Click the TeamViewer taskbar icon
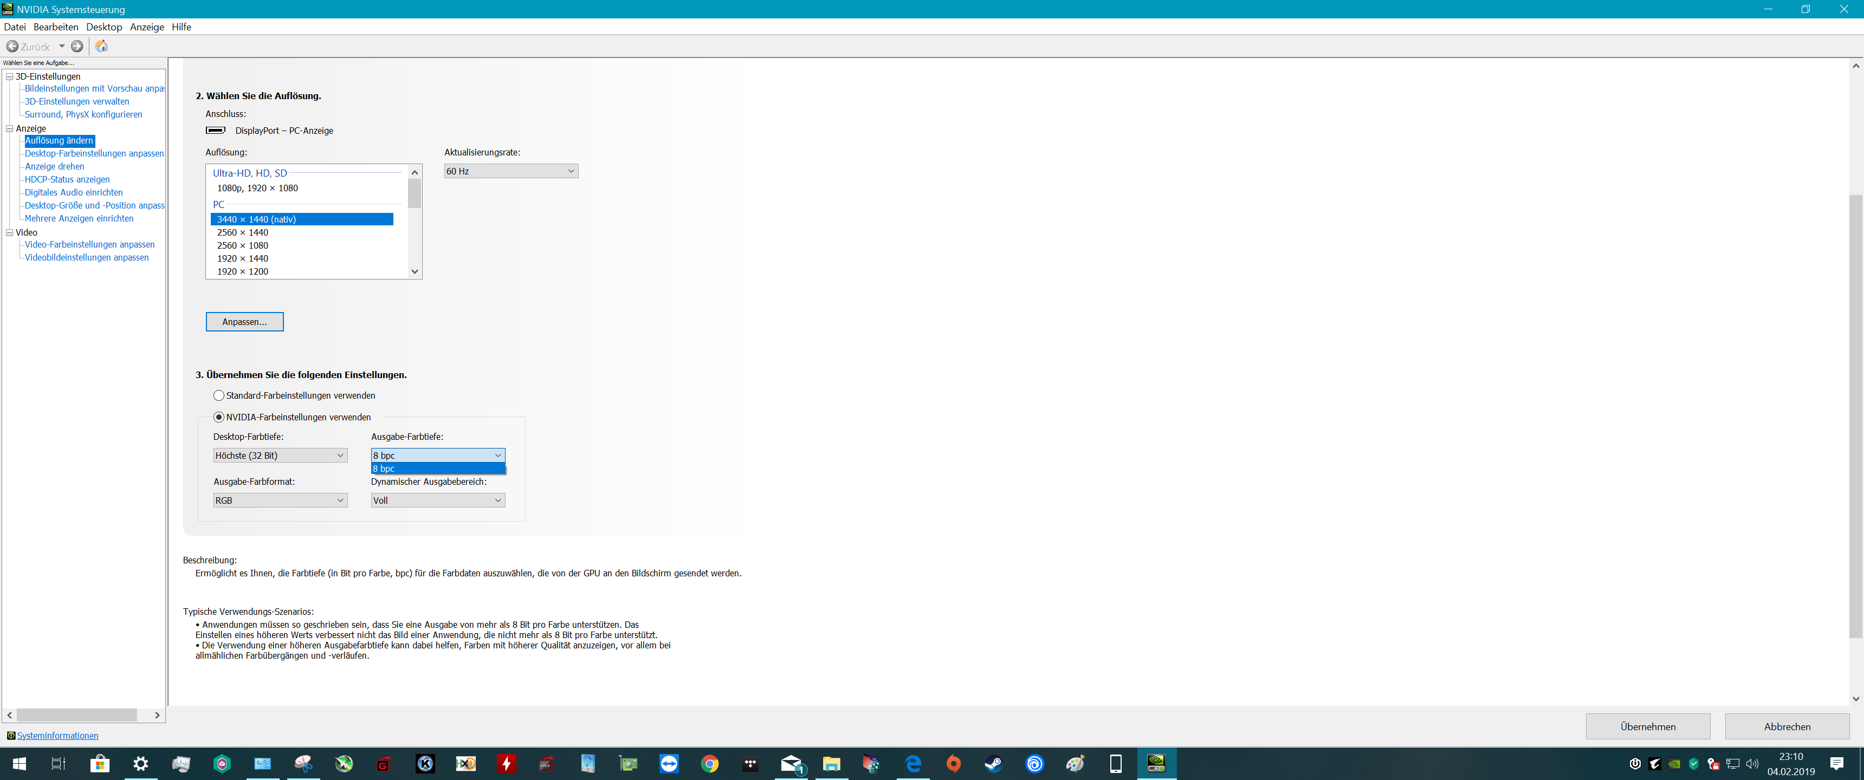 pyautogui.click(x=669, y=763)
